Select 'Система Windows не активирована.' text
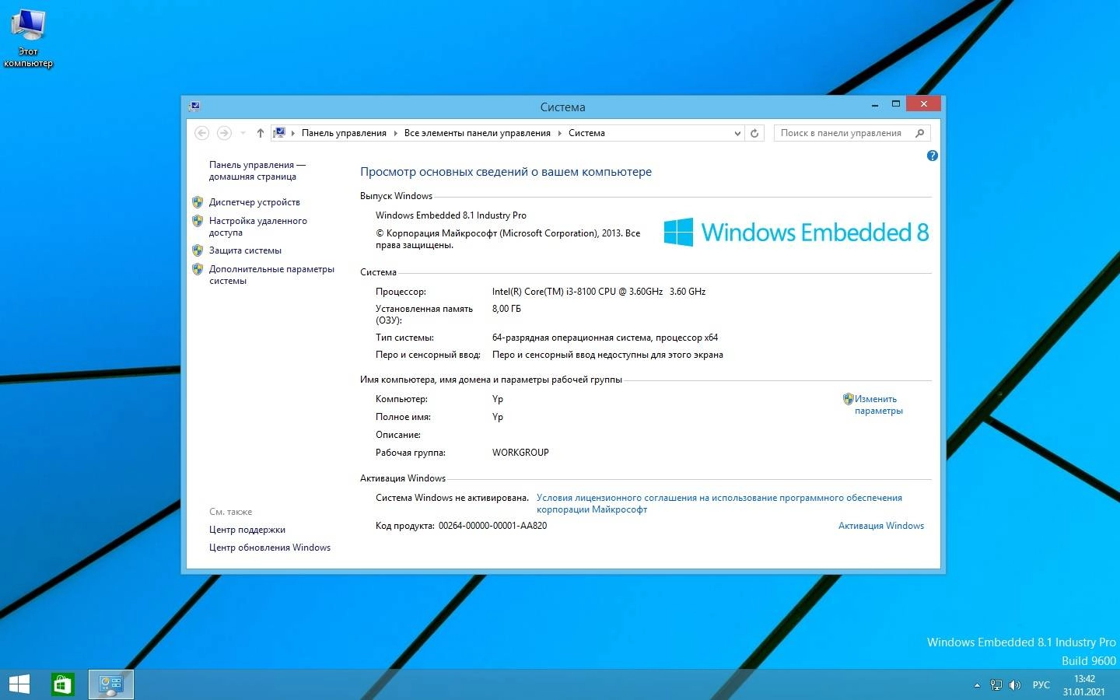The height and width of the screenshot is (700, 1120). pos(452,498)
